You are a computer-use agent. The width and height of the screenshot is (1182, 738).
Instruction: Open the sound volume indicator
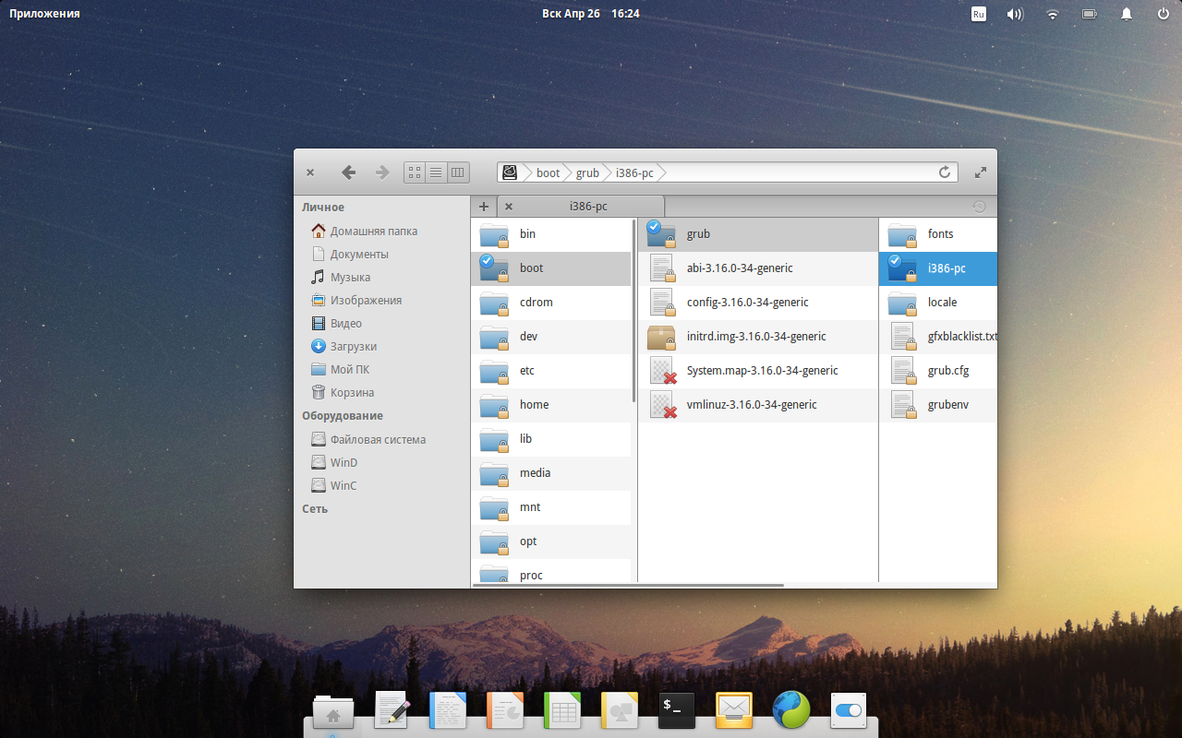coord(1015,14)
